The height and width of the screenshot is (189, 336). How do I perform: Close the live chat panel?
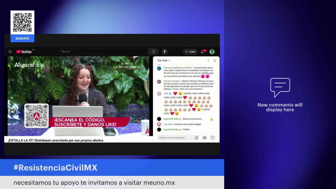pos(215,60)
